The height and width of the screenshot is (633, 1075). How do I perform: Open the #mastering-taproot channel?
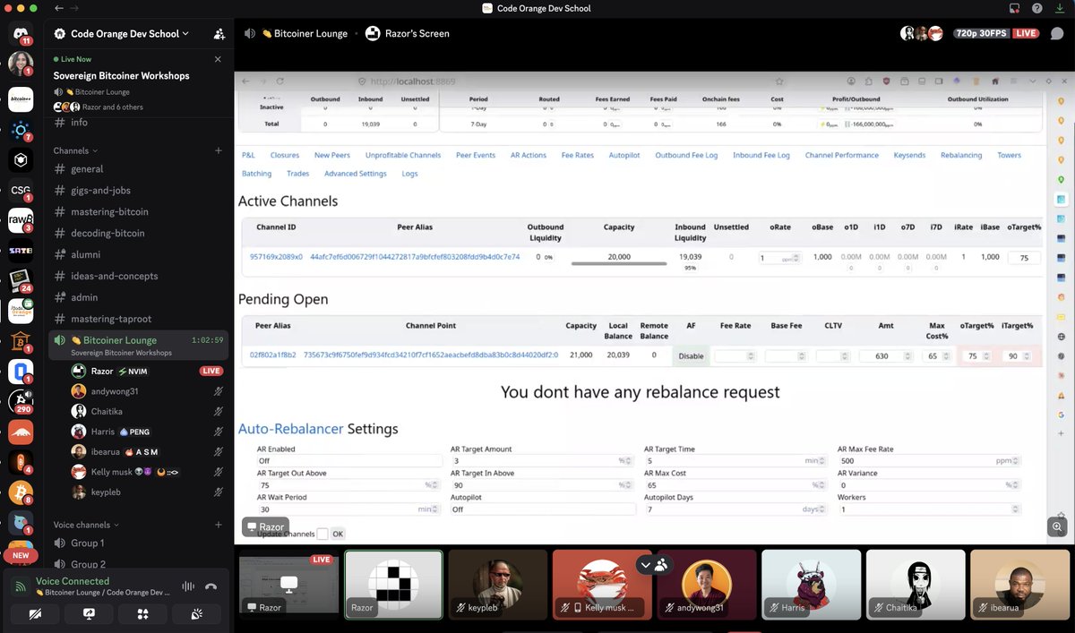click(x=139, y=319)
